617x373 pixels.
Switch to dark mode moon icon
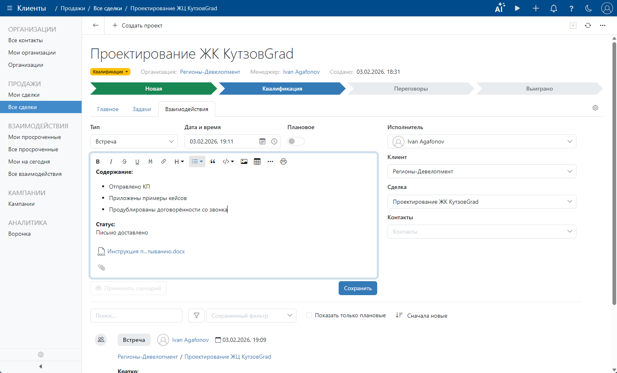click(589, 8)
